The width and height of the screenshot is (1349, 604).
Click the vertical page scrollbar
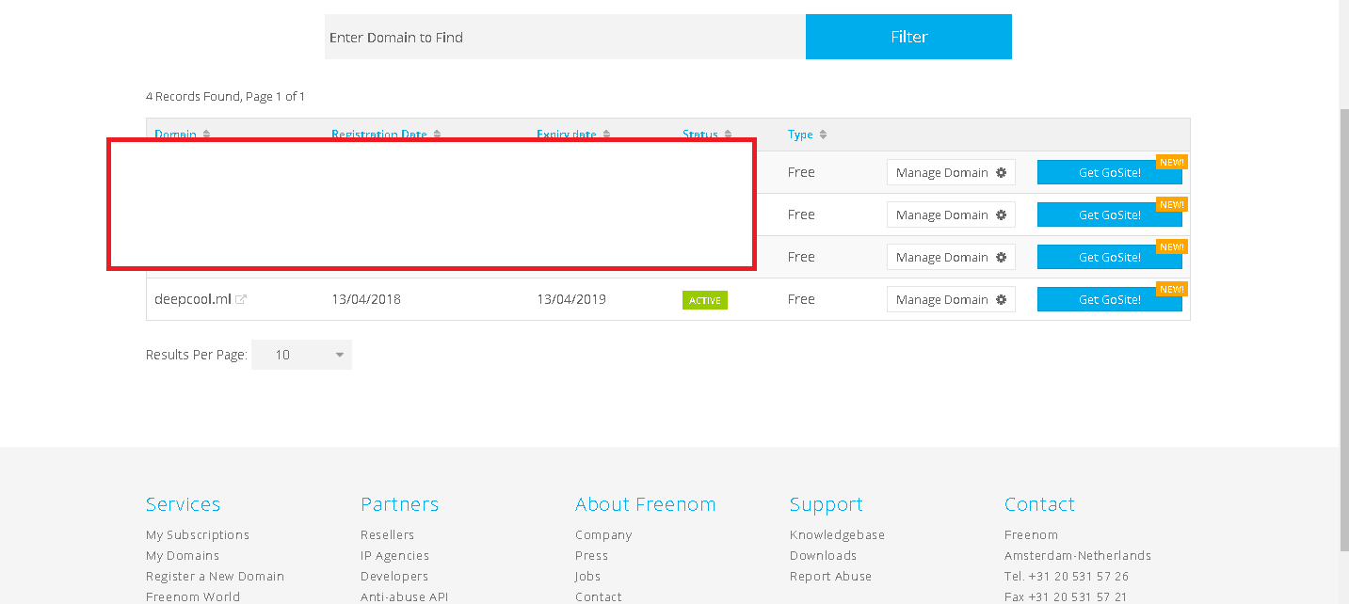pos(1343,329)
